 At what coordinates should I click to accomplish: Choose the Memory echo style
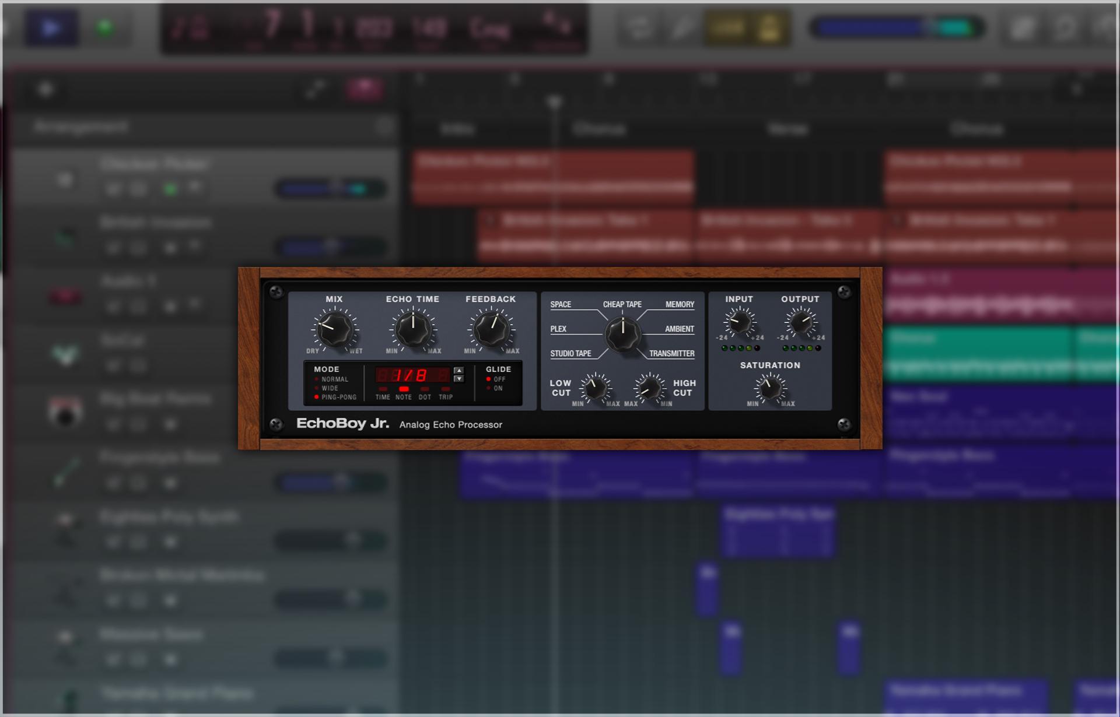pos(680,304)
